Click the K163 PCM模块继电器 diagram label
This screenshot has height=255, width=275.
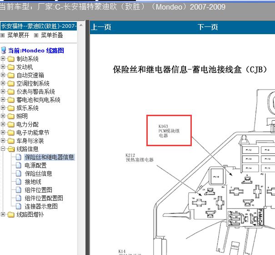(169, 131)
